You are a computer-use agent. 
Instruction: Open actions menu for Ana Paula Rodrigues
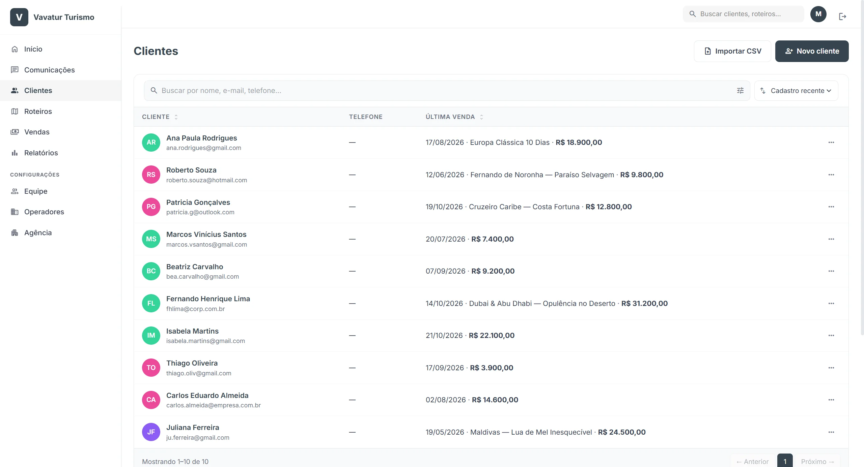(831, 143)
